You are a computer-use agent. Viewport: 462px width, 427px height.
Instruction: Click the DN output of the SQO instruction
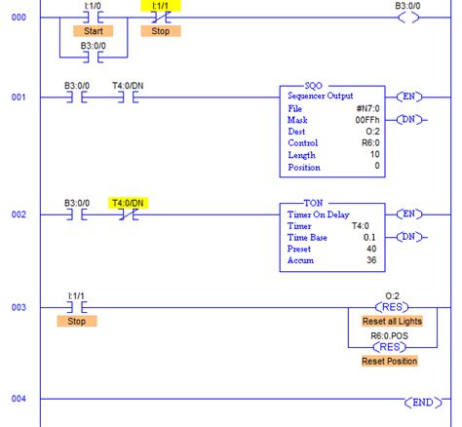click(409, 120)
